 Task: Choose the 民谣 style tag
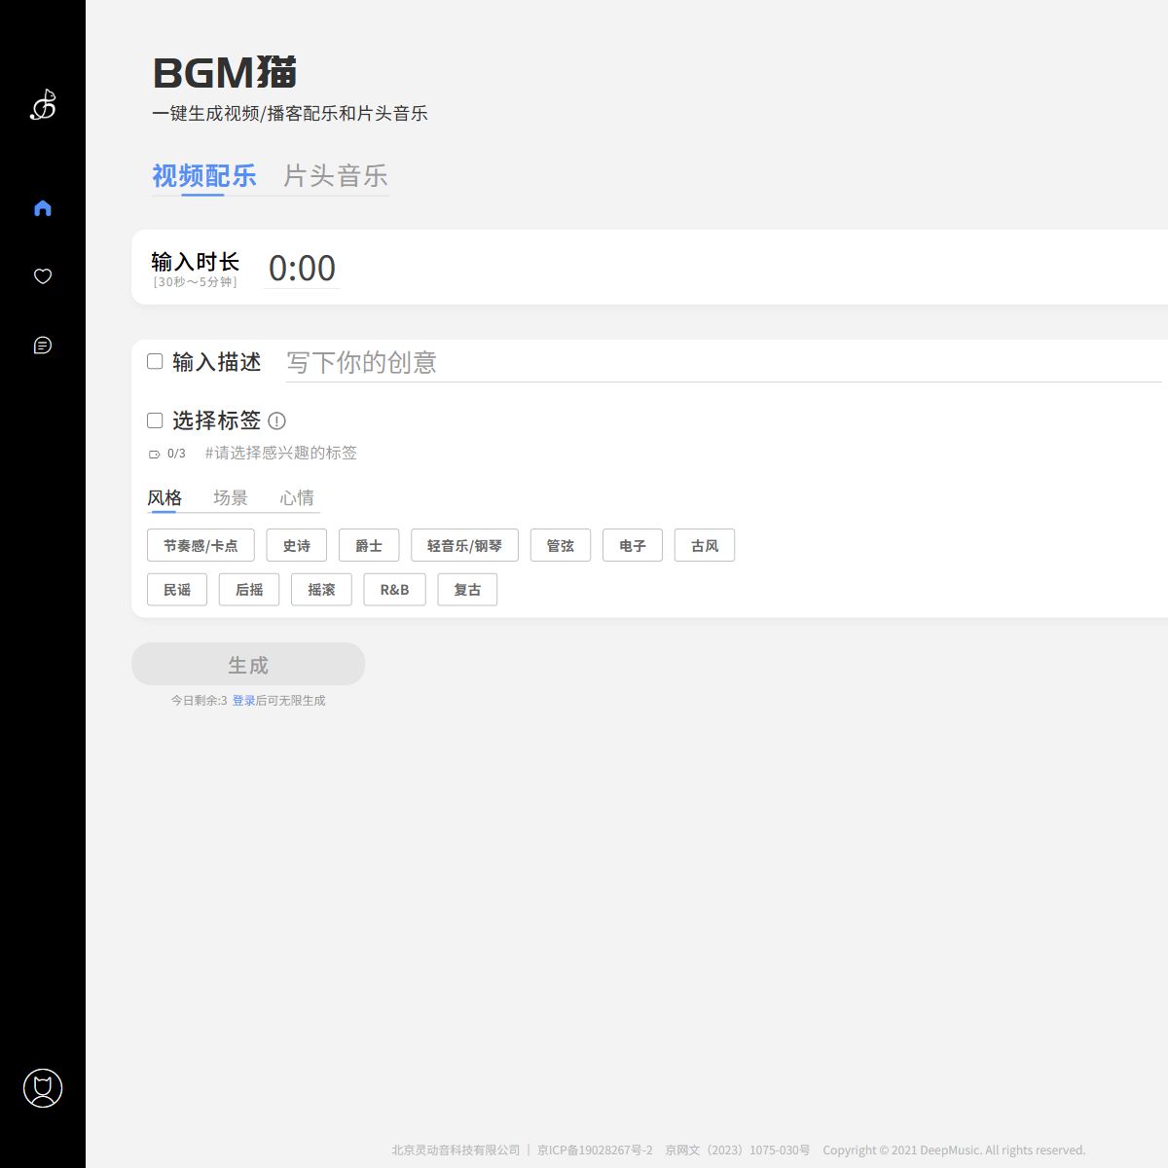[177, 590]
